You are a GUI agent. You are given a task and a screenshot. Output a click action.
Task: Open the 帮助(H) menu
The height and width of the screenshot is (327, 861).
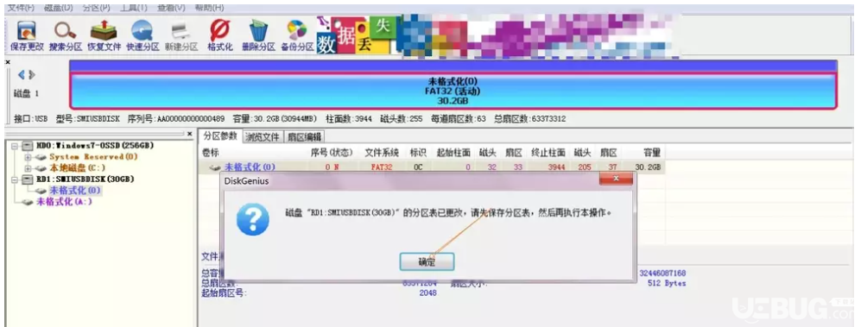click(x=209, y=8)
